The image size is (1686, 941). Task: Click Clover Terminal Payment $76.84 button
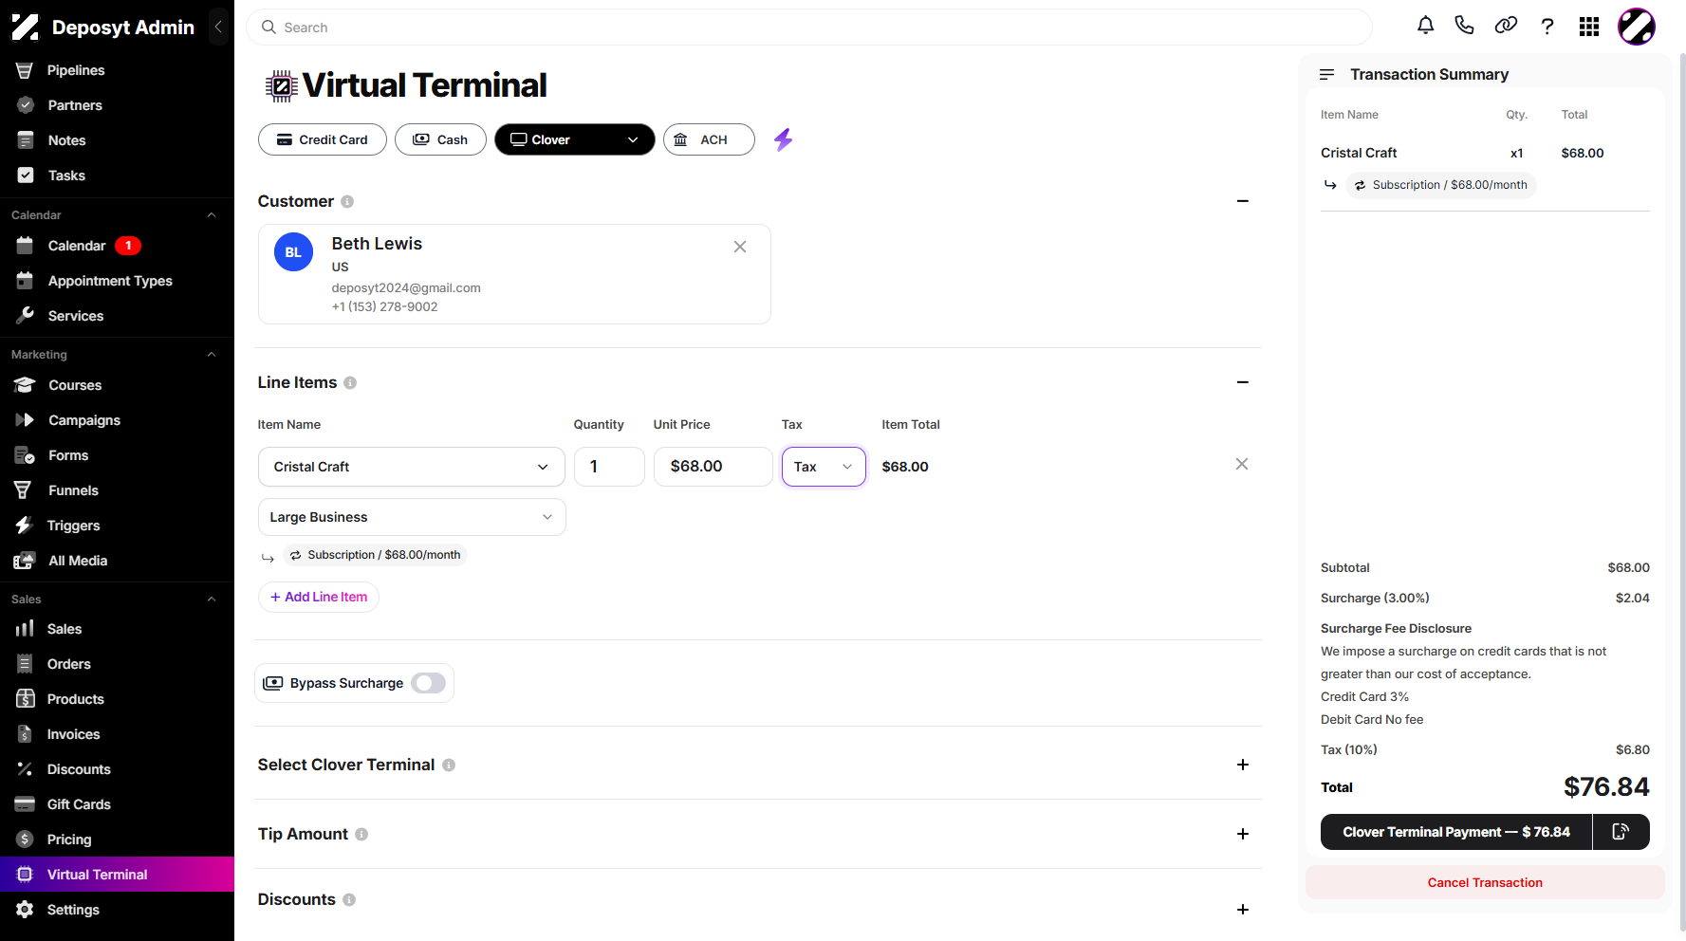[1456, 832]
